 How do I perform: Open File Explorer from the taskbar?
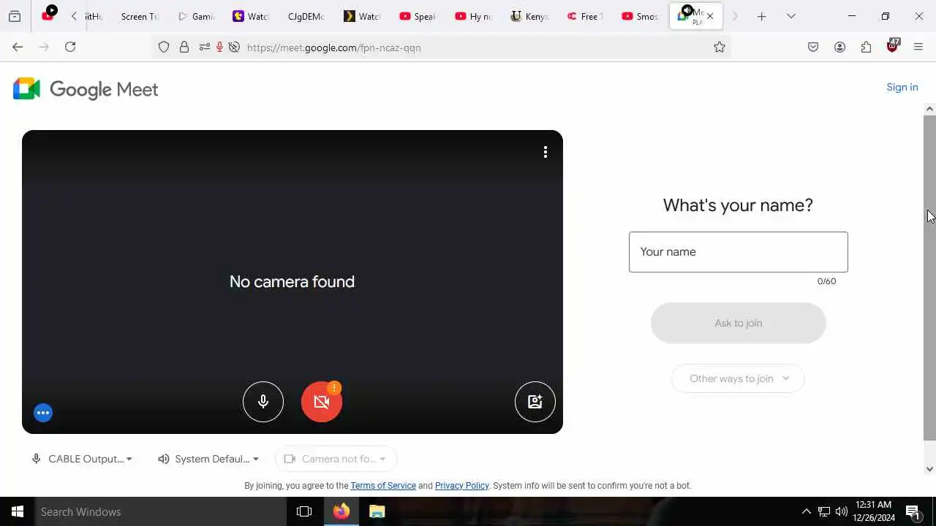click(x=377, y=511)
